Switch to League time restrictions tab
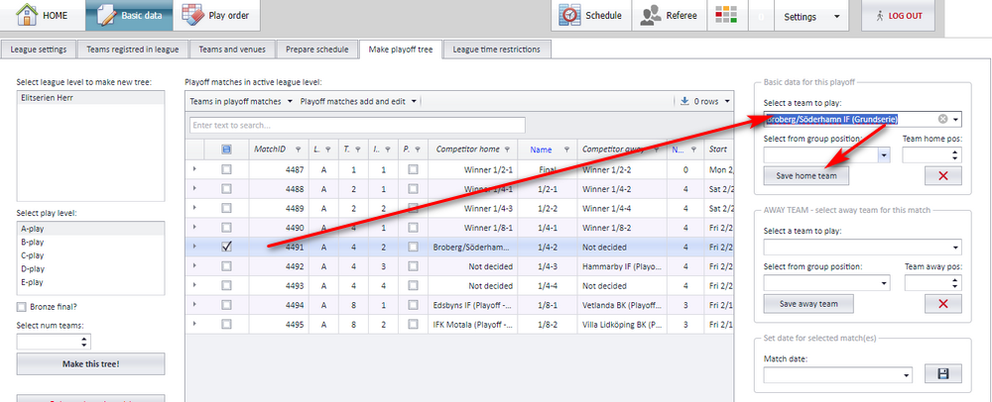Image resolution: width=992 pixels, height=402 pixels. (x=497, y=50)
